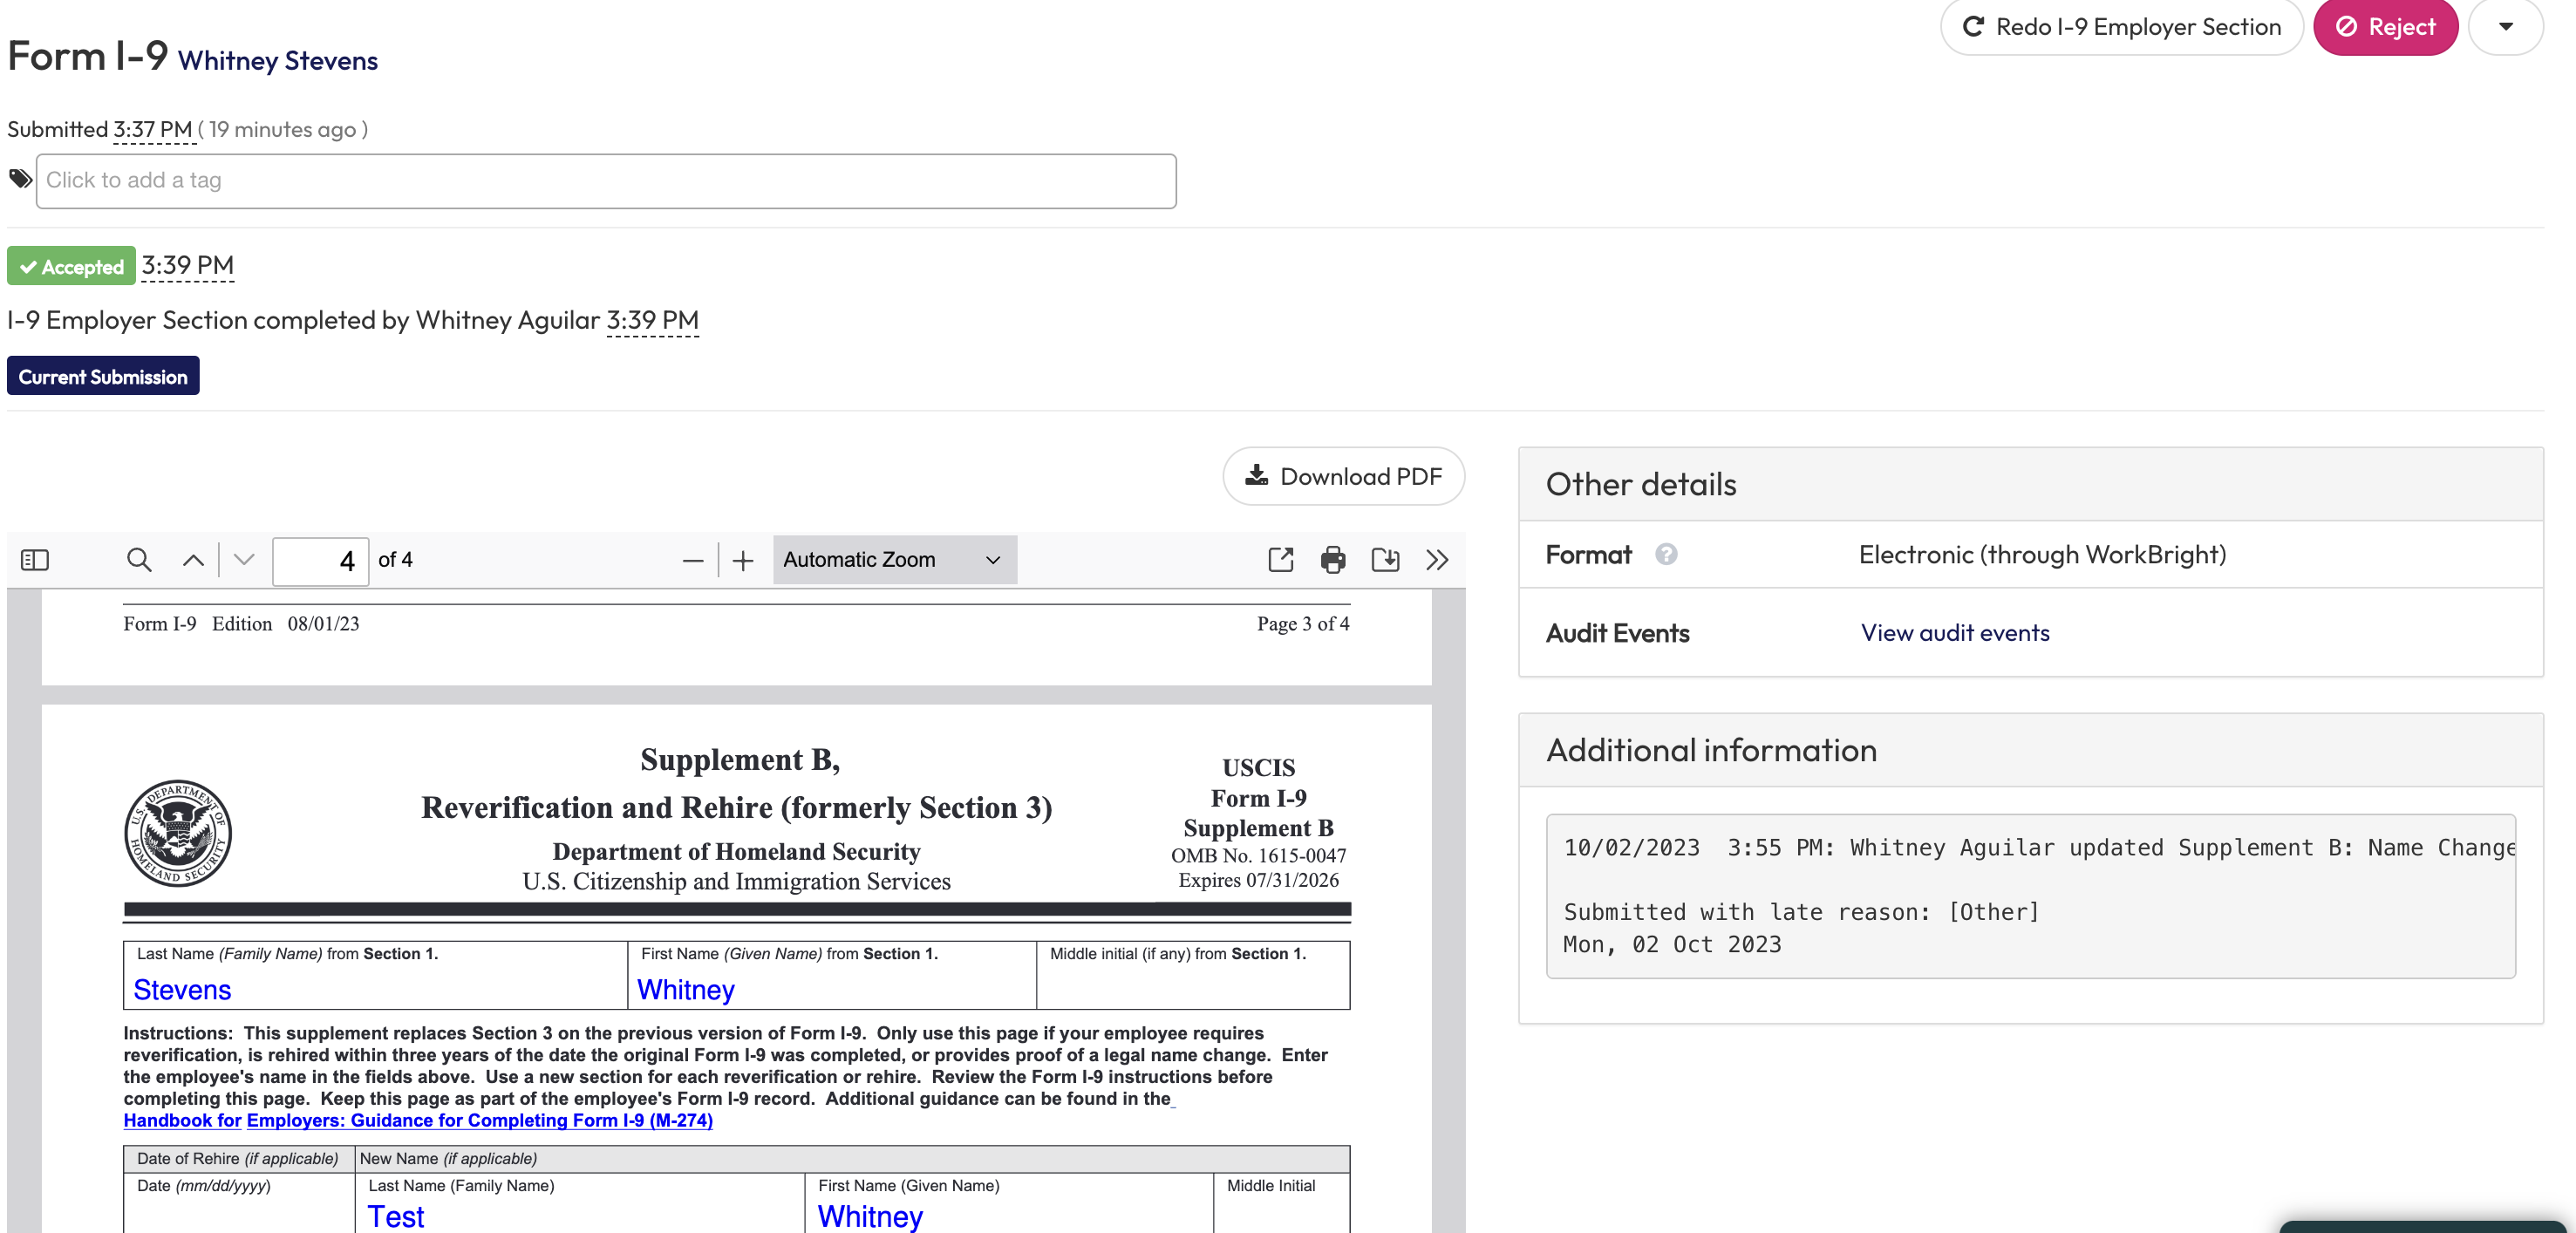Expand more PDF viewer tools
This screenshot has width=2576, height=1233.
1437,560
